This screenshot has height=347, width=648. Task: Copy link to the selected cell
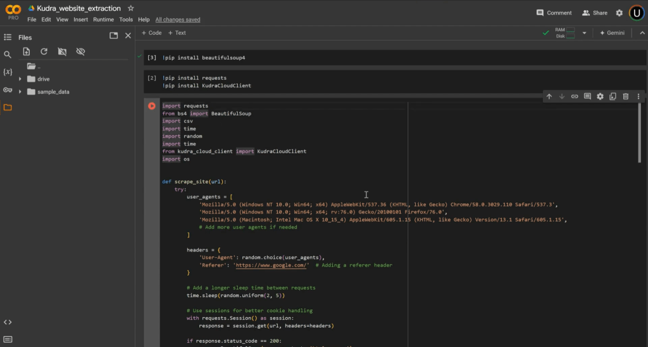(575, 96)
